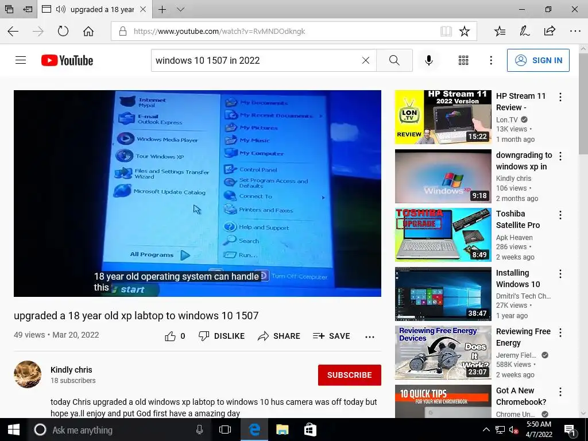Viewport: 588px width, 441px height.
Task: Add this page to favorites with the star
Action: 464,31
